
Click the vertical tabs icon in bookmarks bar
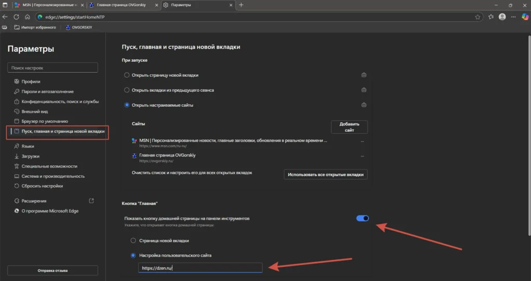[x=4, y=27]
